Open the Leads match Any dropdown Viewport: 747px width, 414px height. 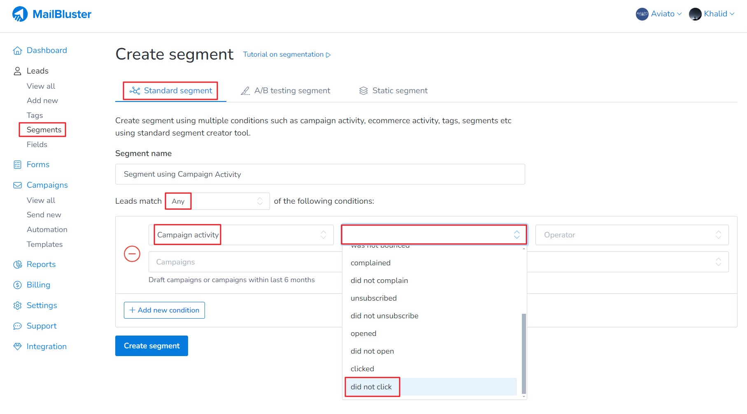218,201
